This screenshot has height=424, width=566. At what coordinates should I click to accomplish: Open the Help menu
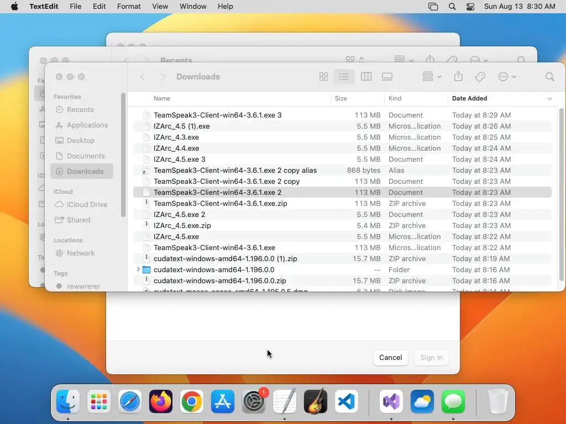coord(226,7)
